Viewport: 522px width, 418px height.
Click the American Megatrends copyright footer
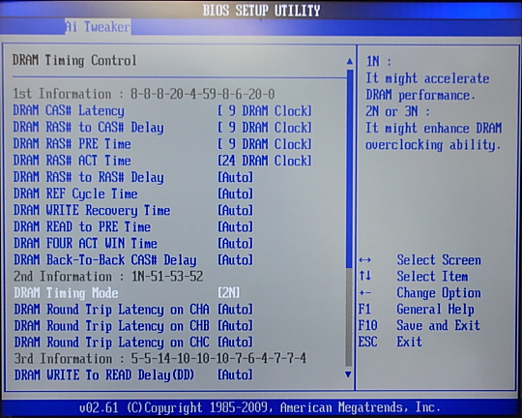click(260, 407)
